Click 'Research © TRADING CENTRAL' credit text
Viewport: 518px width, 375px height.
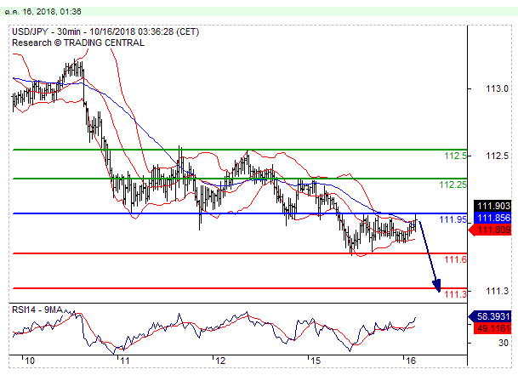pos(78,43)
